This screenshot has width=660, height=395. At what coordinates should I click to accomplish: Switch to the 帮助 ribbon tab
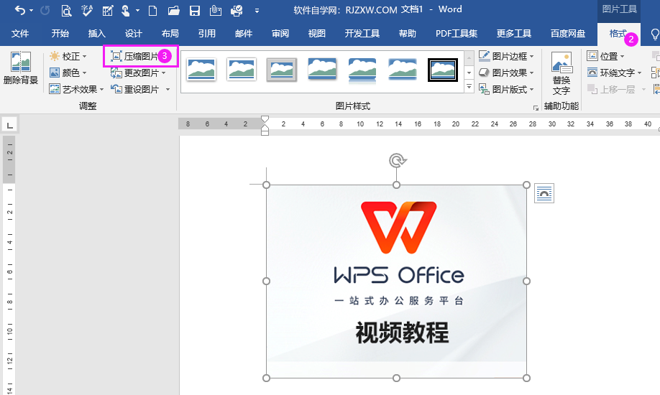click(x=408, y=34)
